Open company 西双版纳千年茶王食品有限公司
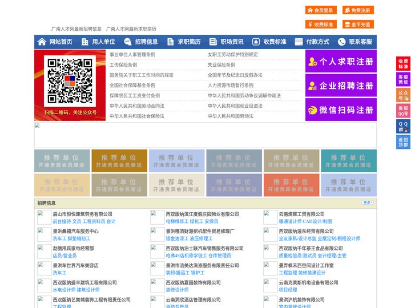The width and height of the screenshot is (411, 308). [311, 248]
